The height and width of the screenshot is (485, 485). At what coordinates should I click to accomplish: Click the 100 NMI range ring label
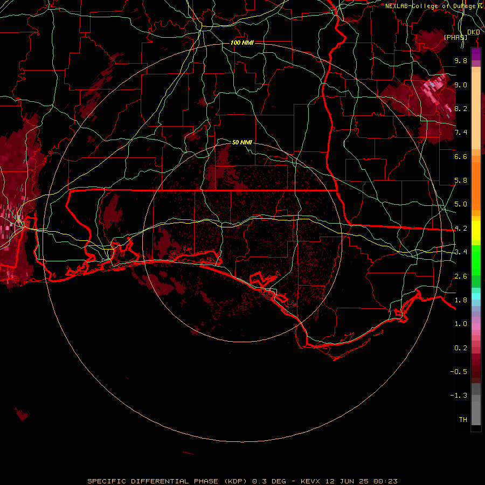click(242, 43)
